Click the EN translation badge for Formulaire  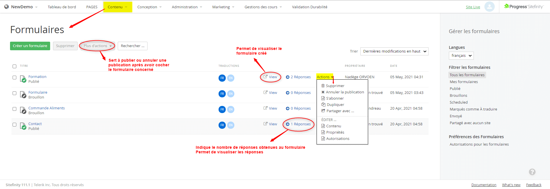click(x=231, y=94)
